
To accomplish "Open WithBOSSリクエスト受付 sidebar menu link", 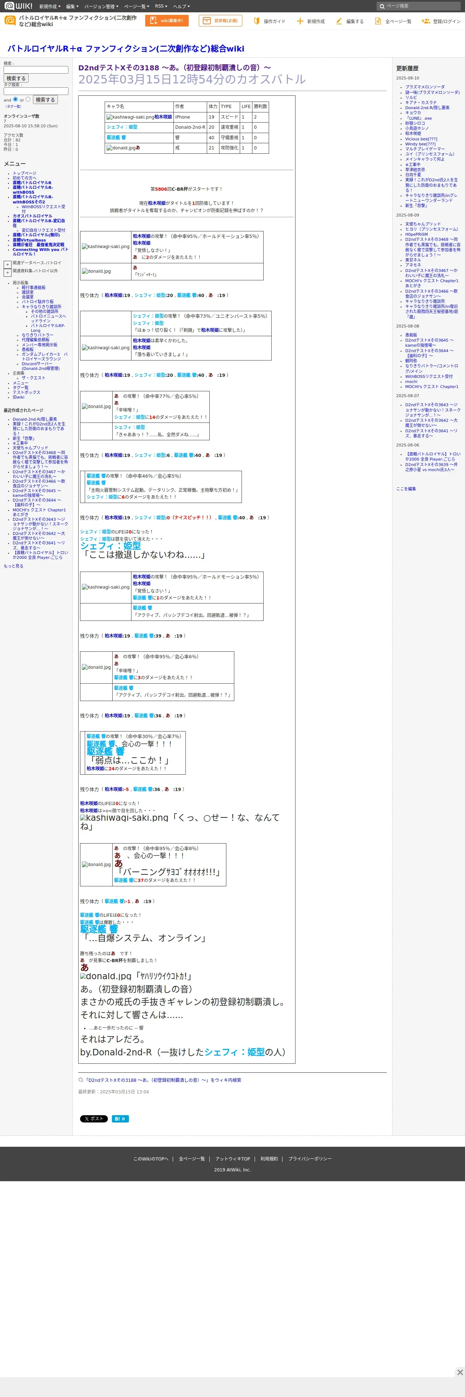I will coord(43,209).
